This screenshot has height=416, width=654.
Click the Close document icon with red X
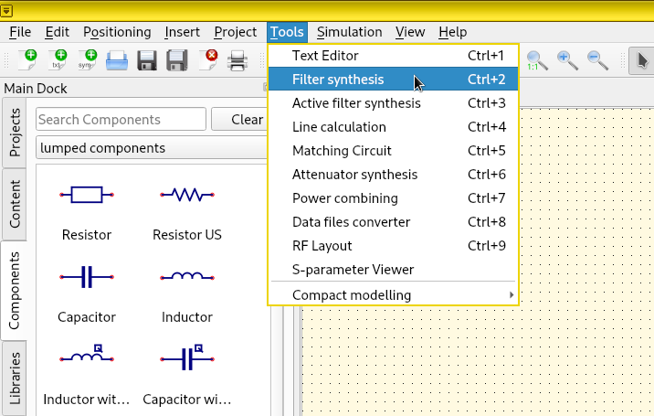pos(207,61)
